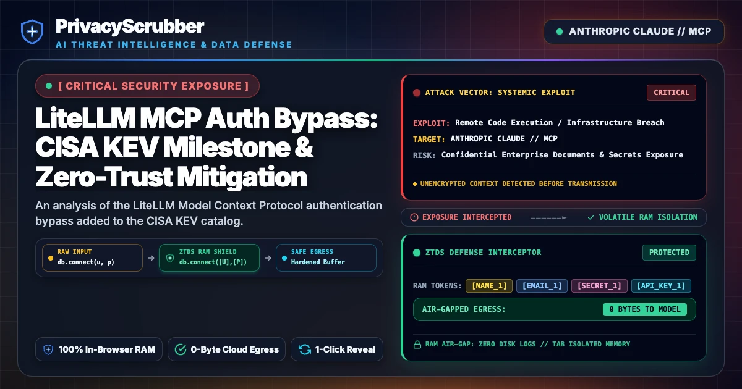Click the AIR-GAPPED EGRESS label
The image size is (742, 389).
[464, 309]
